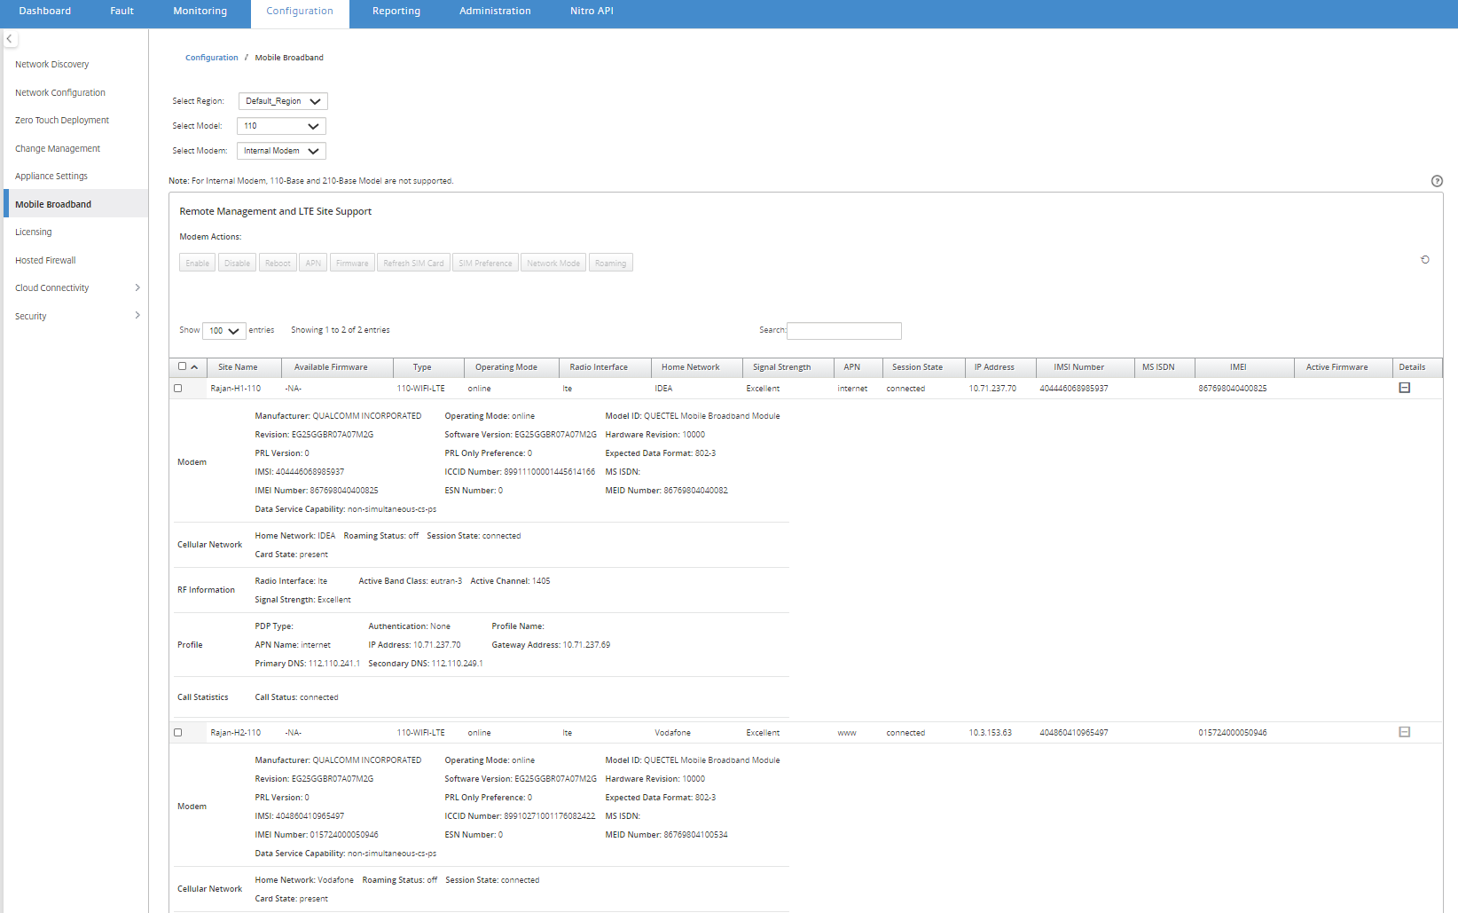The image size is (1458, 913).
Task: Open the help question mark icon
Action: click(x=1437, y=181)
